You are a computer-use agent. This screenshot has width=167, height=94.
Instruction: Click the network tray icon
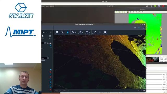coord(151,6)
